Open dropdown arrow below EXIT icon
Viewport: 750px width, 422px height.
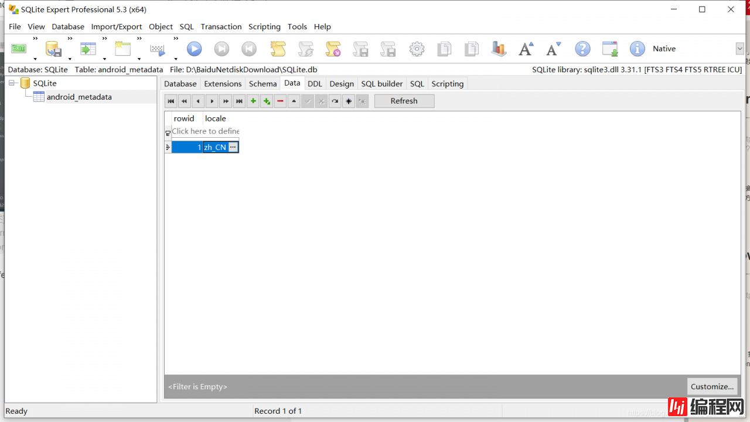pyautogui.click(x=35, y=59)
